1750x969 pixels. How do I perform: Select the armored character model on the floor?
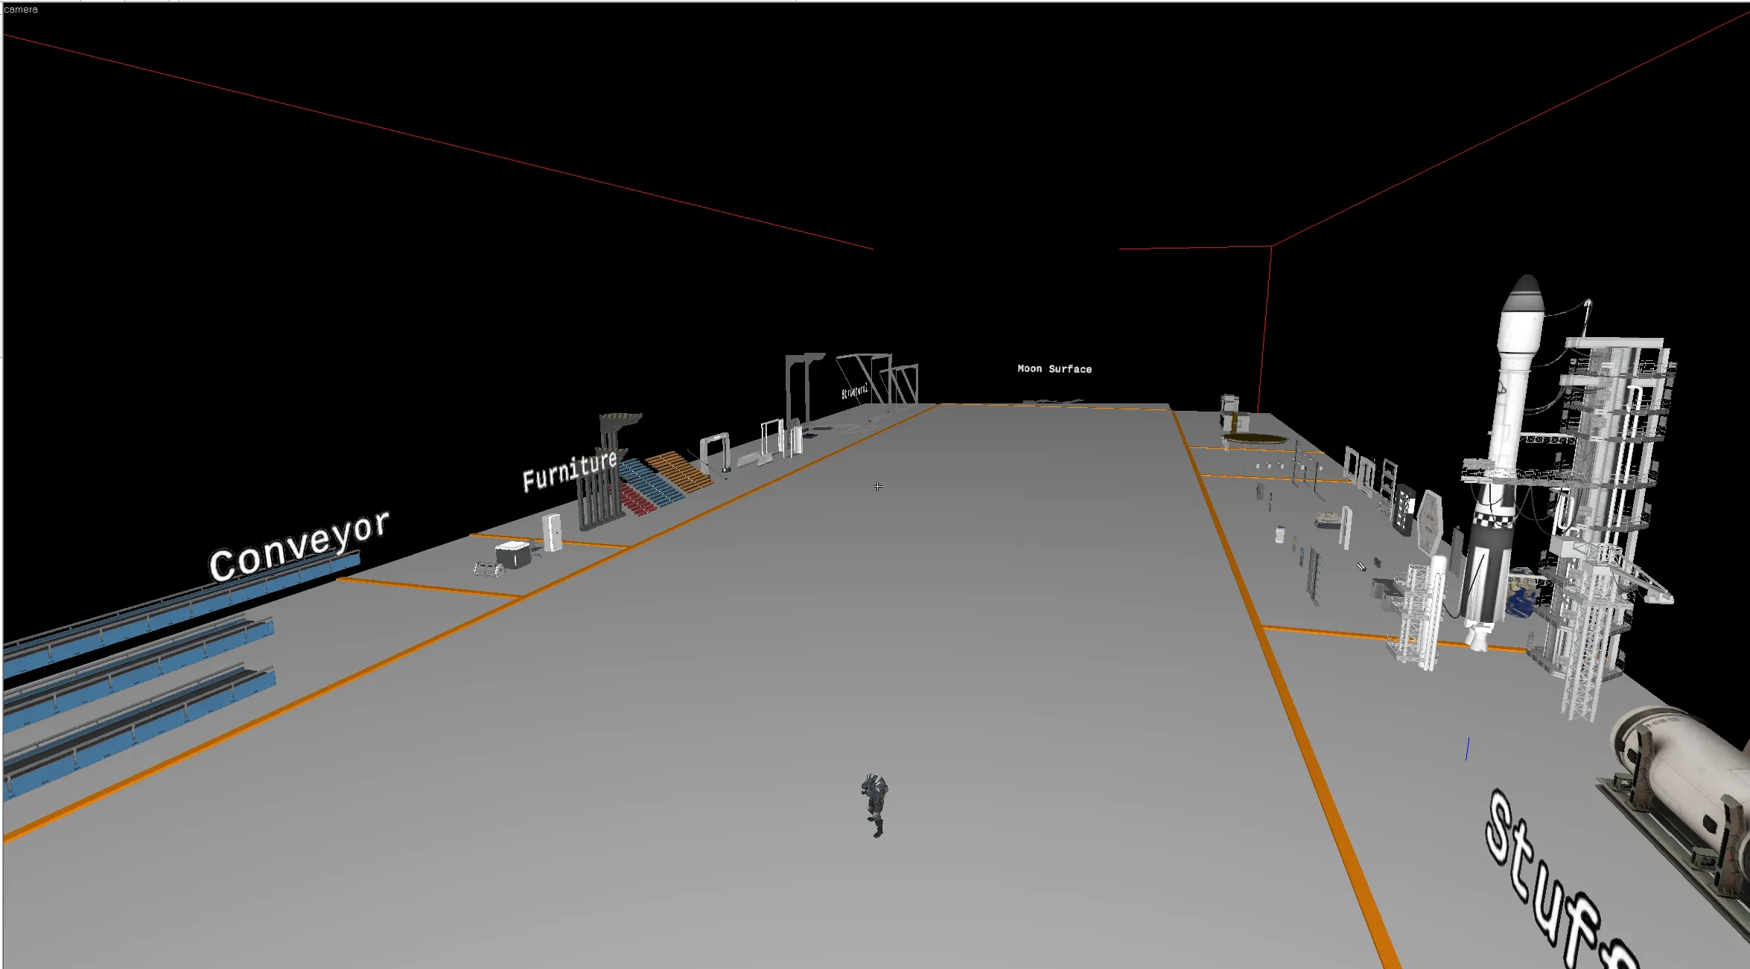coord(875,805)
